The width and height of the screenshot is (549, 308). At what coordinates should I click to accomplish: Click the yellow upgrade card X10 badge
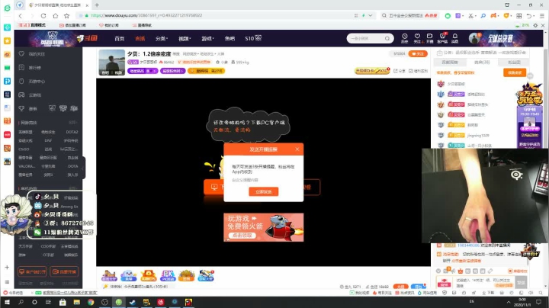[x=372, y=71]
